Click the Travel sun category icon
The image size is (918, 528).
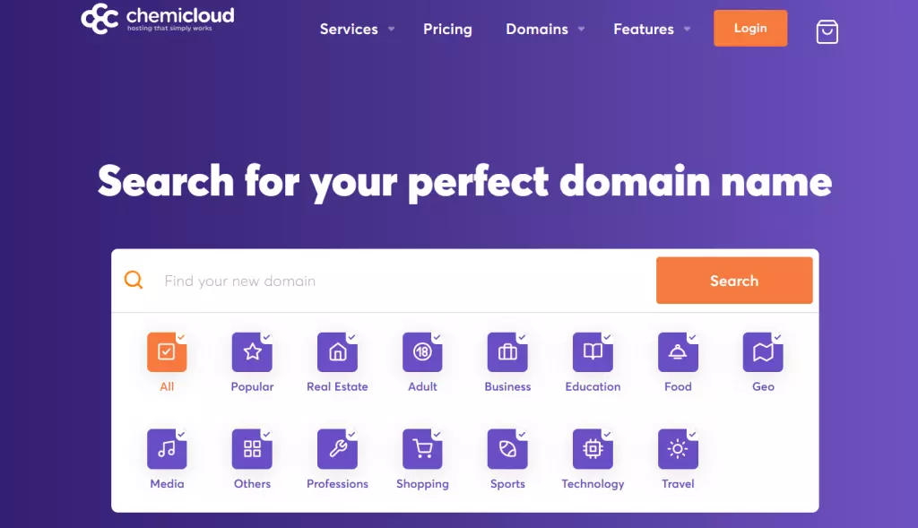[678, 448]
